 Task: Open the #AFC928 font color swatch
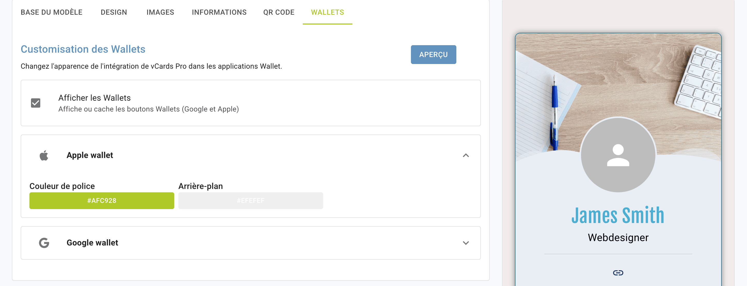coord(101,201)
